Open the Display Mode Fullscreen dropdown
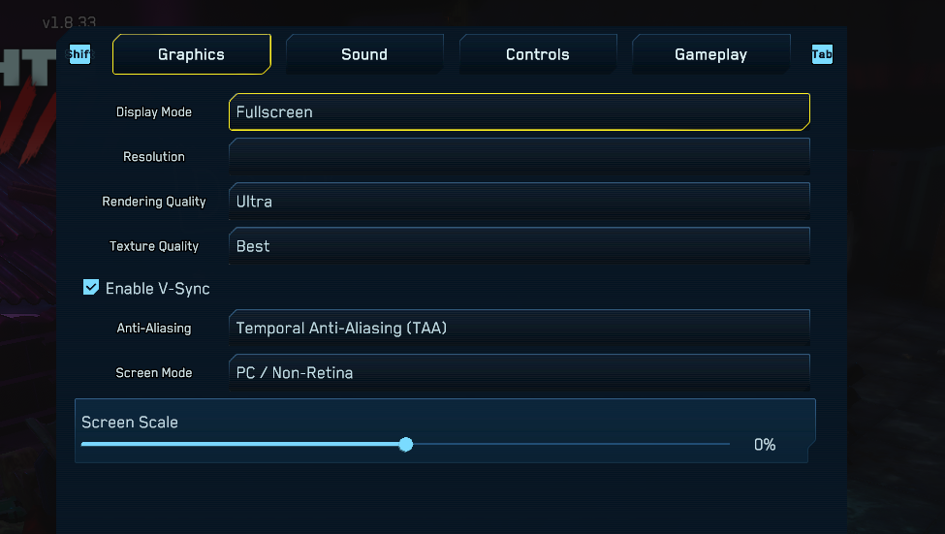 coord(519,111)
